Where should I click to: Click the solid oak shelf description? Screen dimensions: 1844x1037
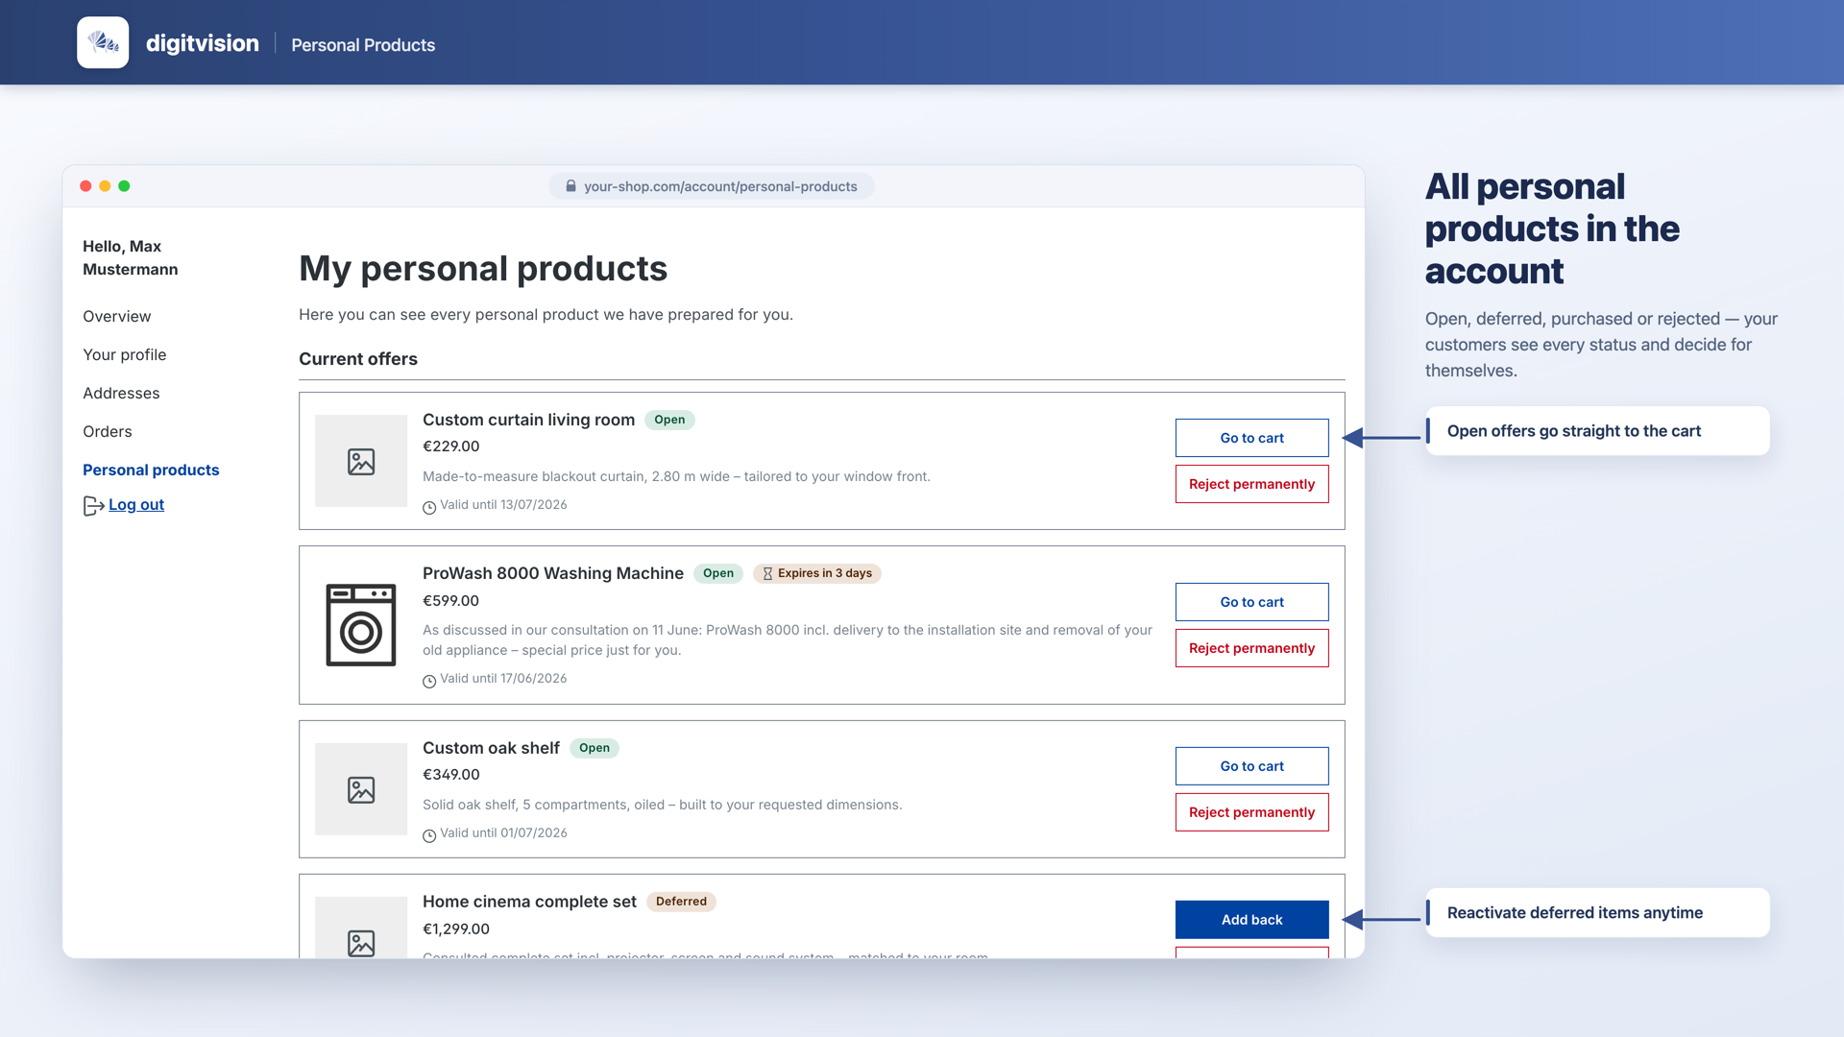663,805
